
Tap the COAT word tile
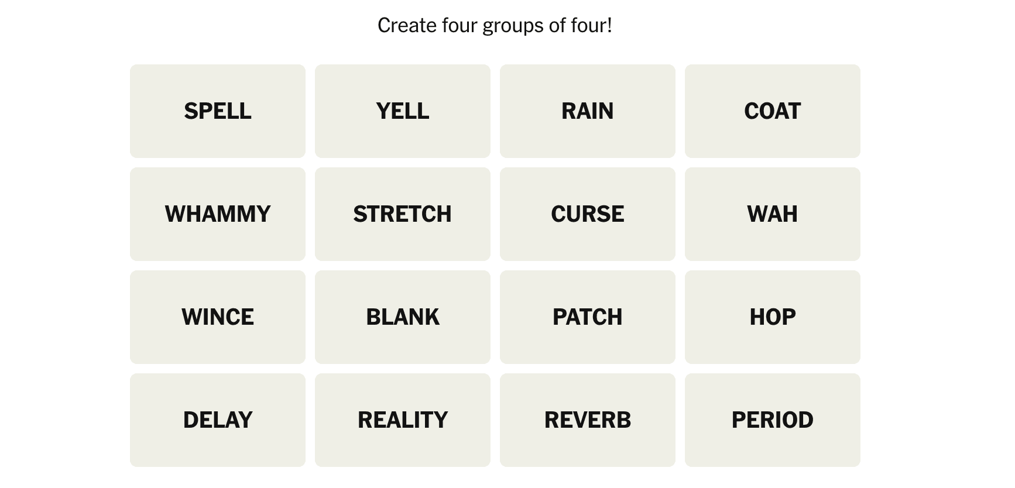coord(773,111)
